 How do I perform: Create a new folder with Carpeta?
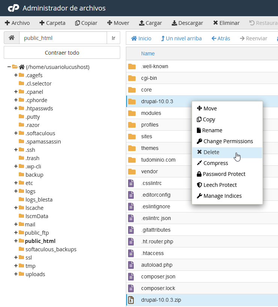52,23
